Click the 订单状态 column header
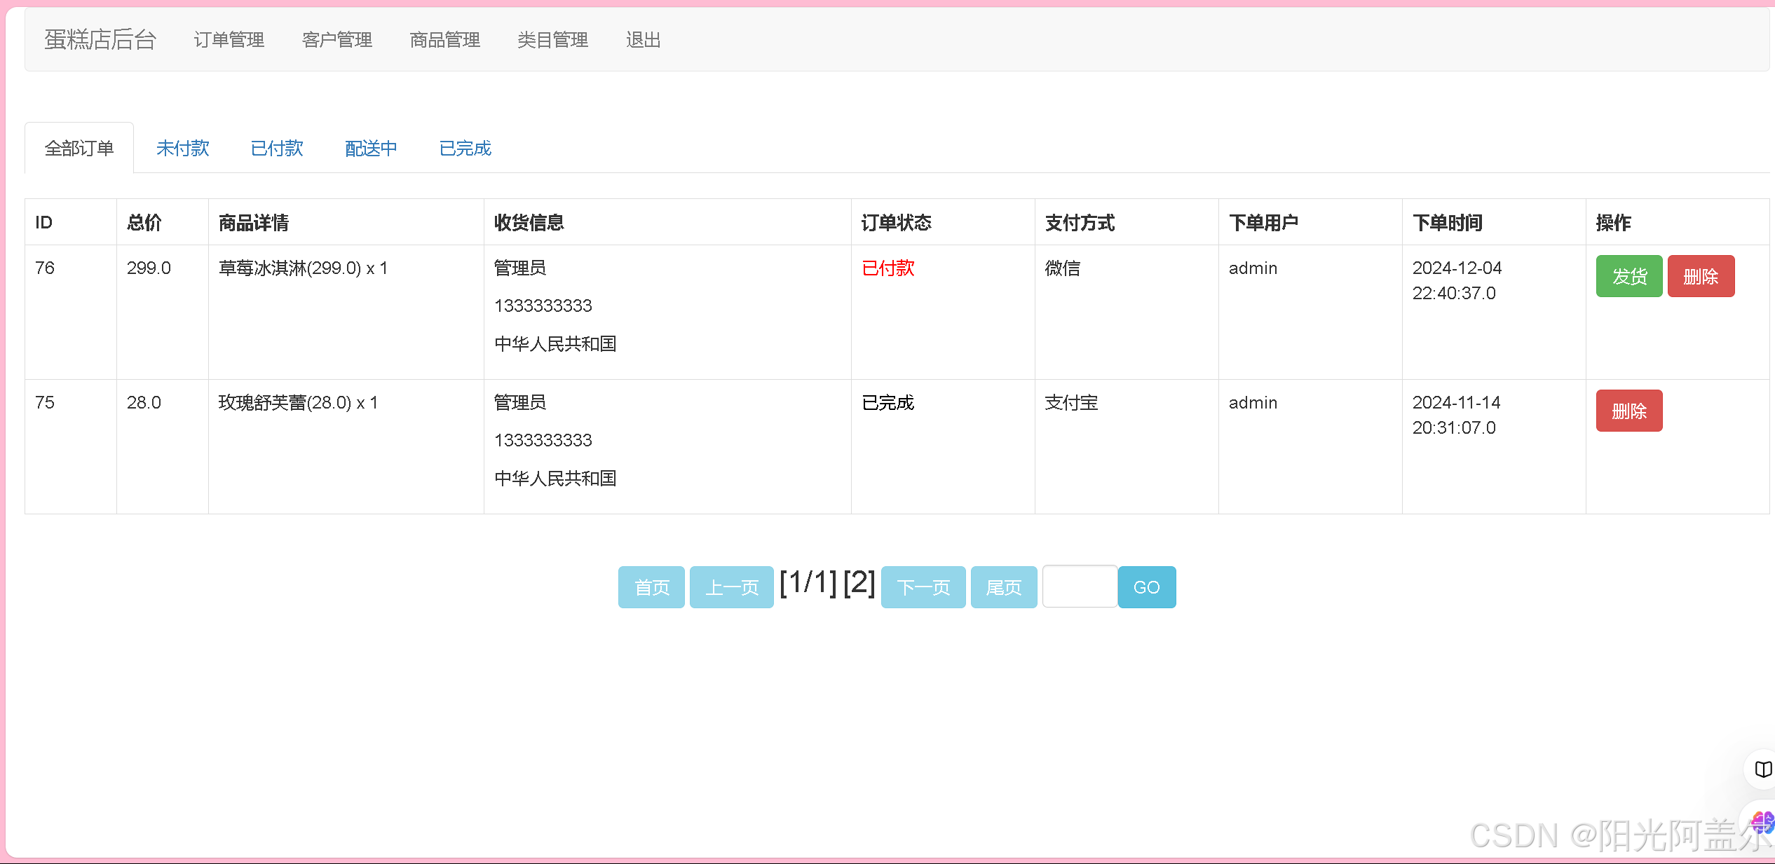1775x864 pixels. [x=897, y=222]
